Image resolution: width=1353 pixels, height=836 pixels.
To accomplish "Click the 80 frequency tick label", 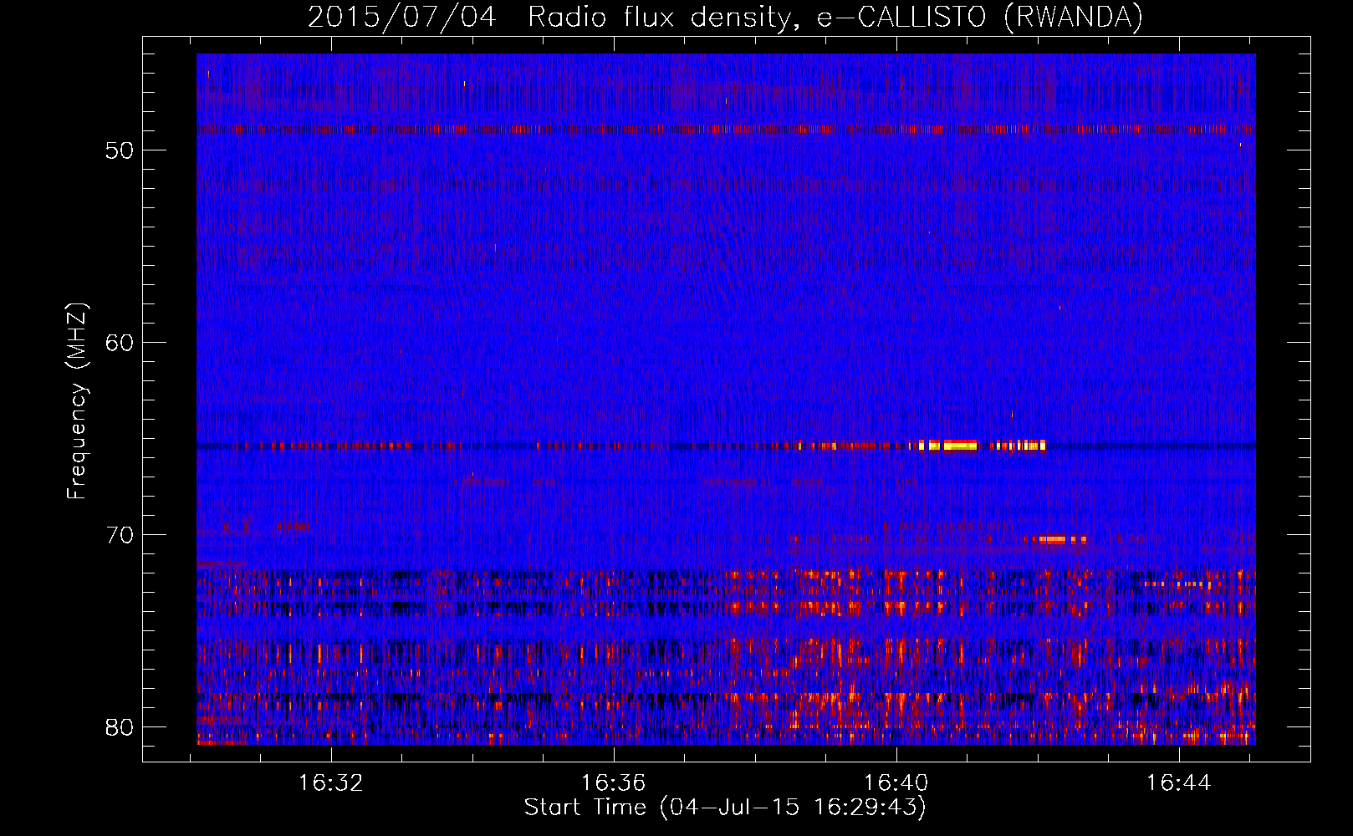I will coord(120,727).
